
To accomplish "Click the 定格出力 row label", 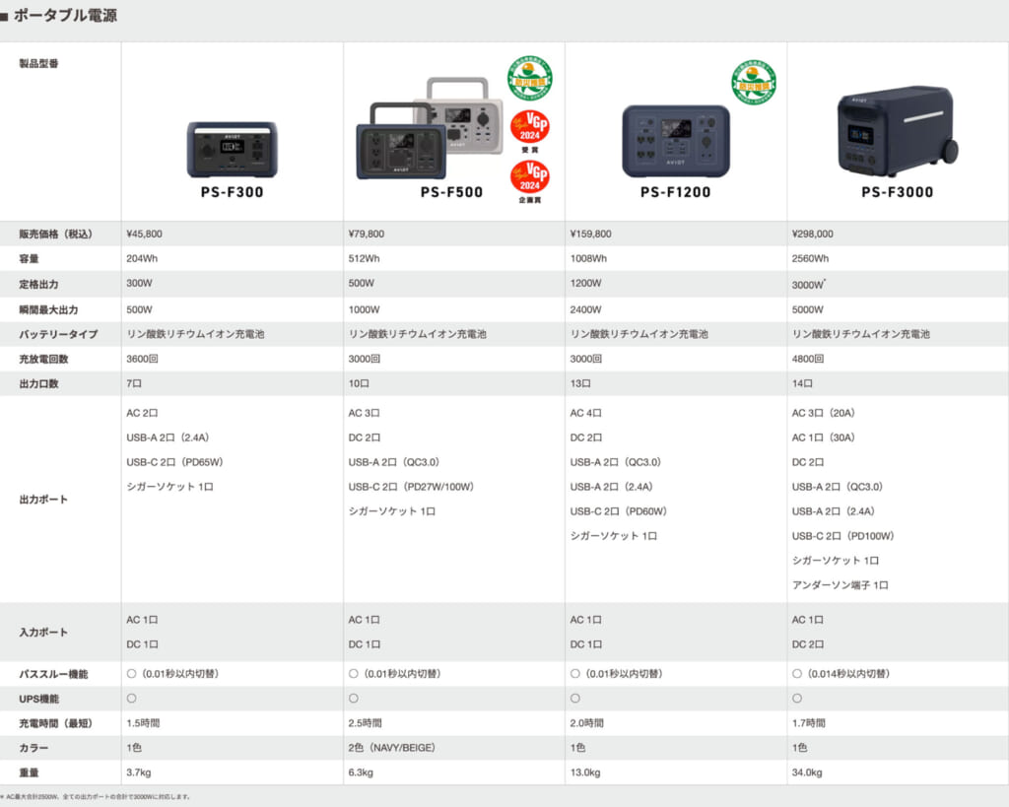I will [x=38, y=284].
